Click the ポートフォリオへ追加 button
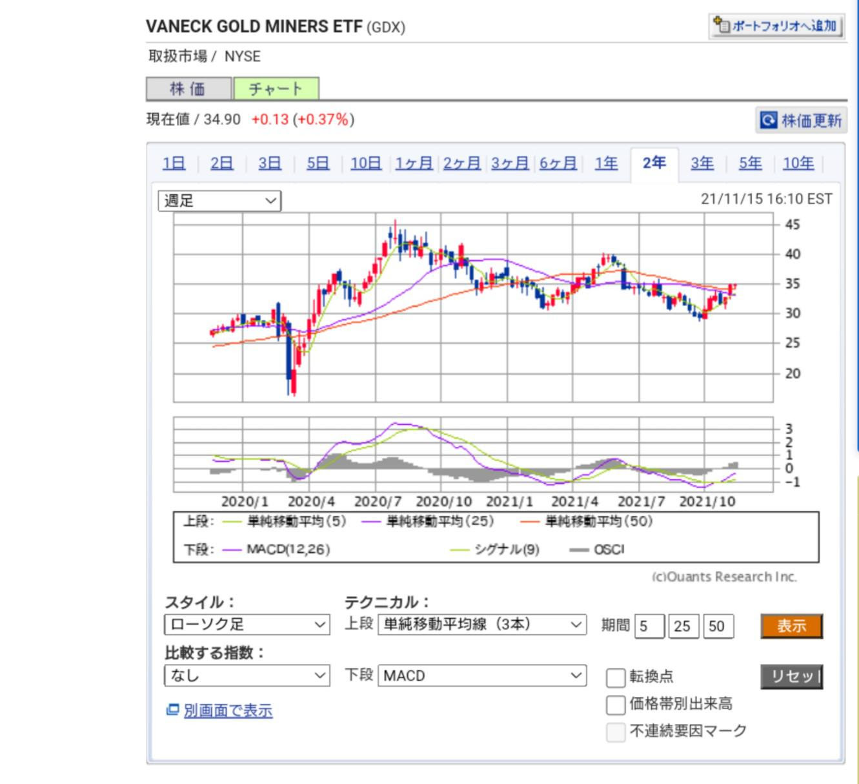Viewport: 859px width, 784px height. click(x=776, y=26)
